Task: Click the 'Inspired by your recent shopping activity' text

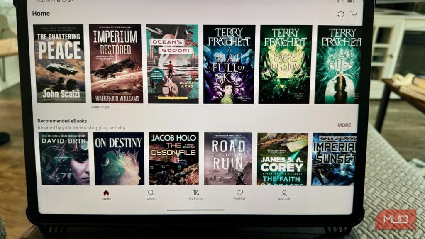Action: [81, 128]
